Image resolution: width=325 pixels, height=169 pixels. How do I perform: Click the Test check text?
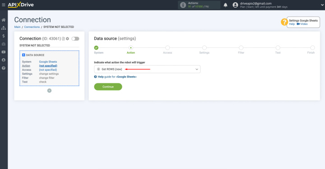[x=43, y=82]
